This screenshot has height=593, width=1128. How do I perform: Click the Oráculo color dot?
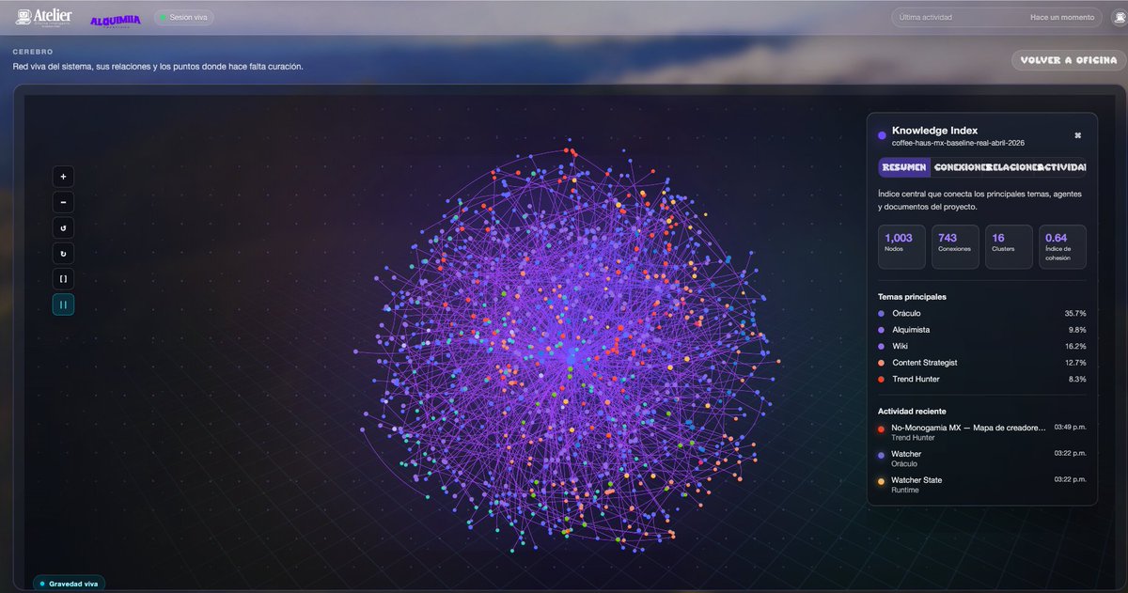[x=881, y=314]
